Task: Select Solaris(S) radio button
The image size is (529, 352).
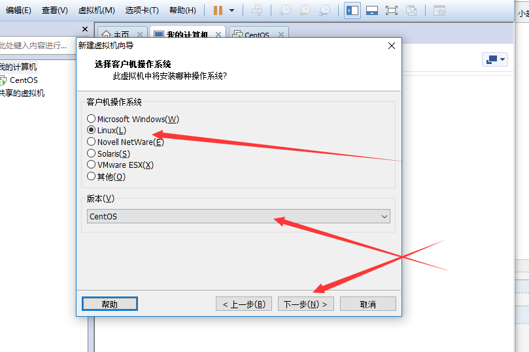Action: point(91,153)
